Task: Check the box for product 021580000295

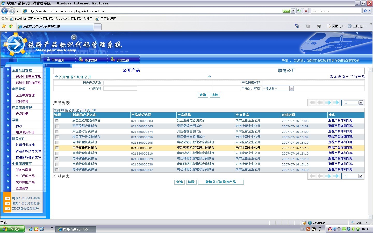Action: pos(57,142)
